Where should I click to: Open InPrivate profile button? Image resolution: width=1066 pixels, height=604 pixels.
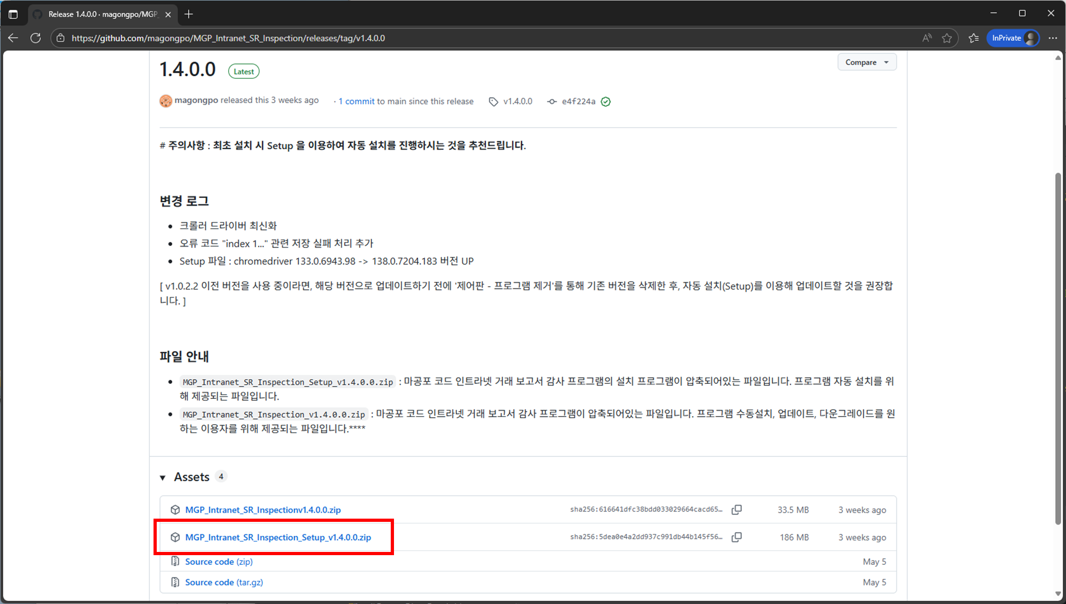[1013, 38]
